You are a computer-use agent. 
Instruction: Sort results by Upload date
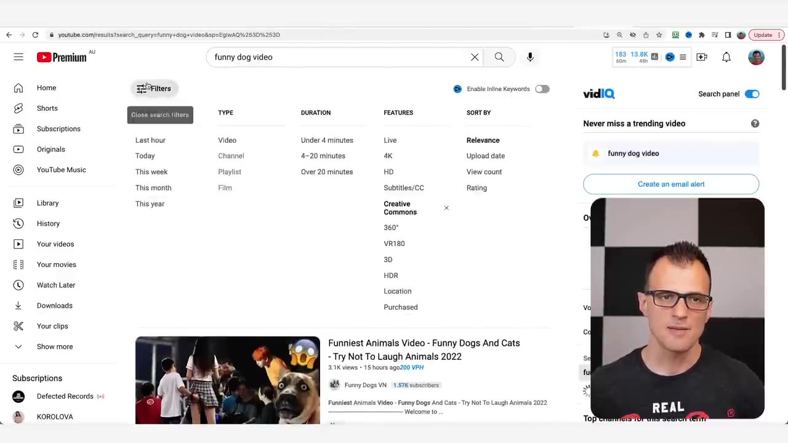[486, 156]
